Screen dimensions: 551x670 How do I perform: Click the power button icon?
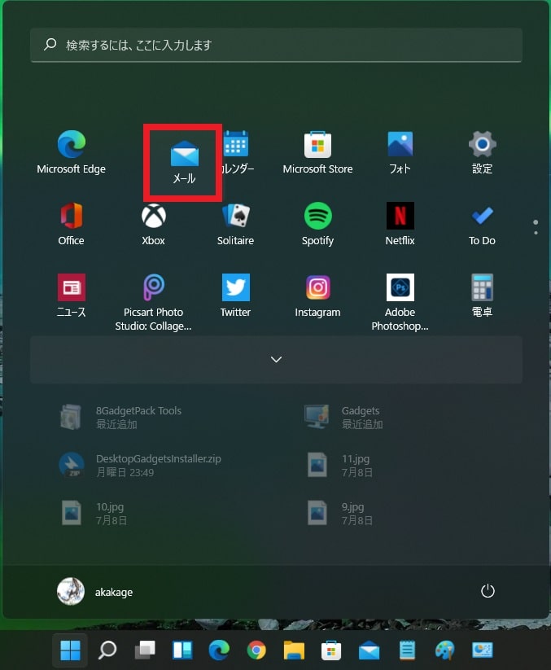[488, 591]
